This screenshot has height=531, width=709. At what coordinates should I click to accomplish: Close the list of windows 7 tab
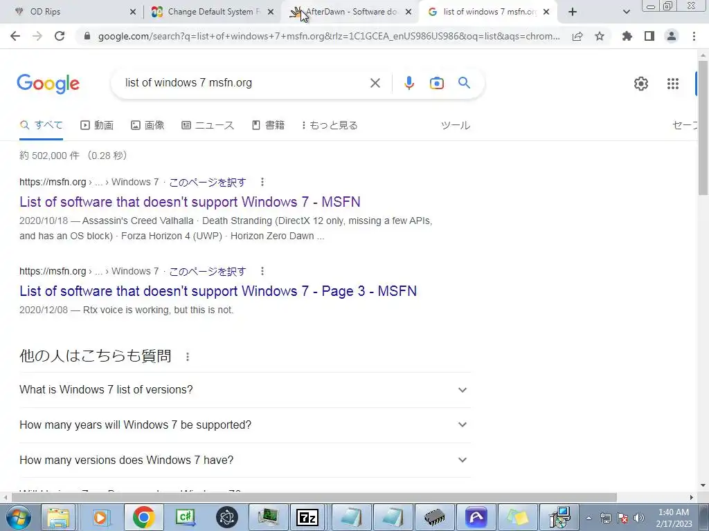coord(546,12)
